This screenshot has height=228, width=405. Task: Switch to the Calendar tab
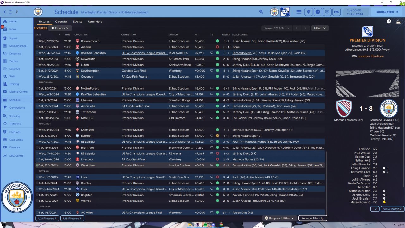(61, 21)
